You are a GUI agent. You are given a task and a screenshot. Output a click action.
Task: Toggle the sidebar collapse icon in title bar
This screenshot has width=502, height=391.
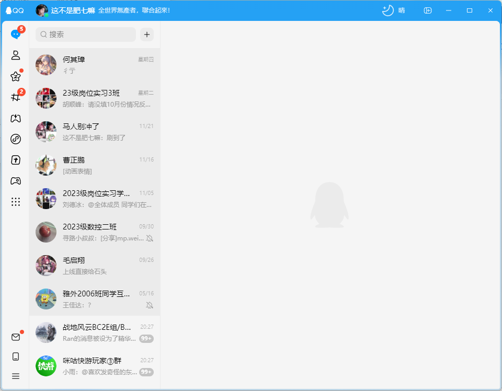[428, 10]
